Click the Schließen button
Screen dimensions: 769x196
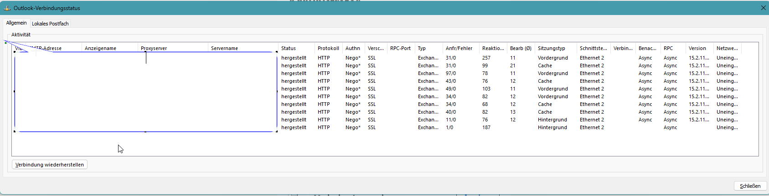[x=750, y=186]
